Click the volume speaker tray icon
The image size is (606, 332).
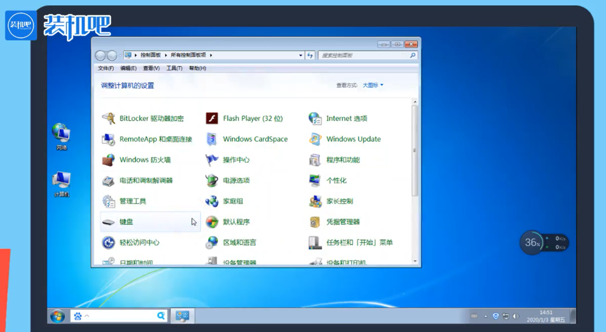coord(516,316)
